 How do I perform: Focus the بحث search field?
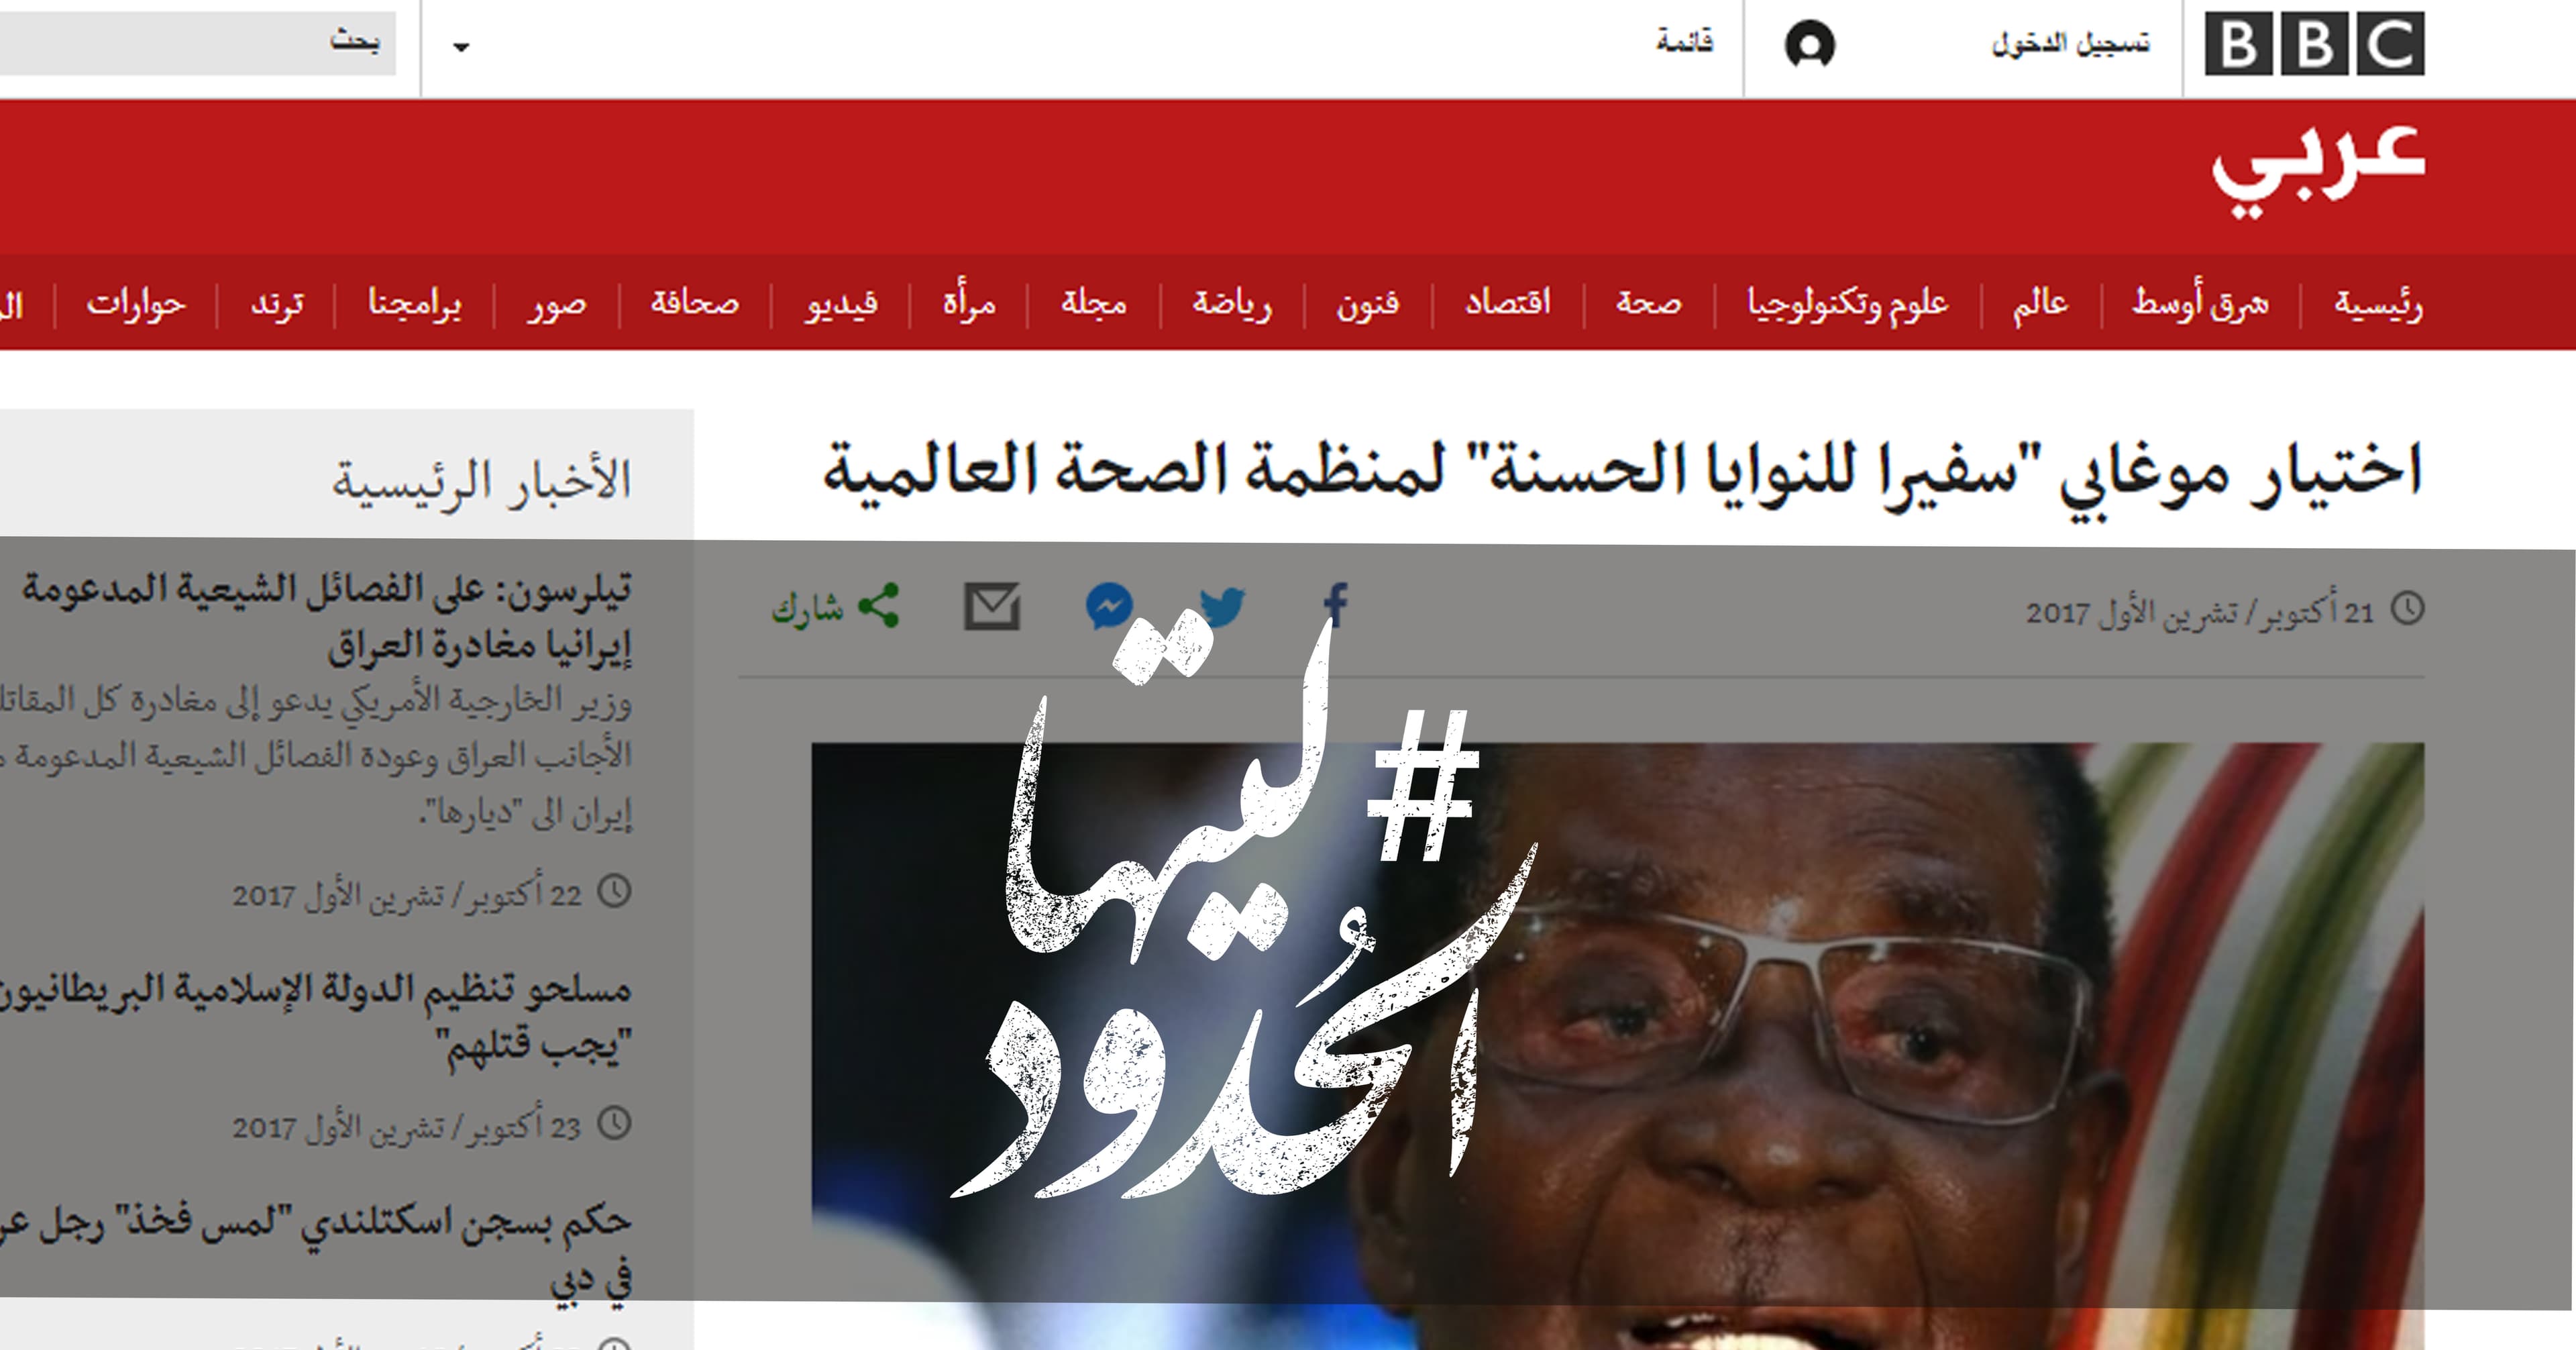click(198, 43)
